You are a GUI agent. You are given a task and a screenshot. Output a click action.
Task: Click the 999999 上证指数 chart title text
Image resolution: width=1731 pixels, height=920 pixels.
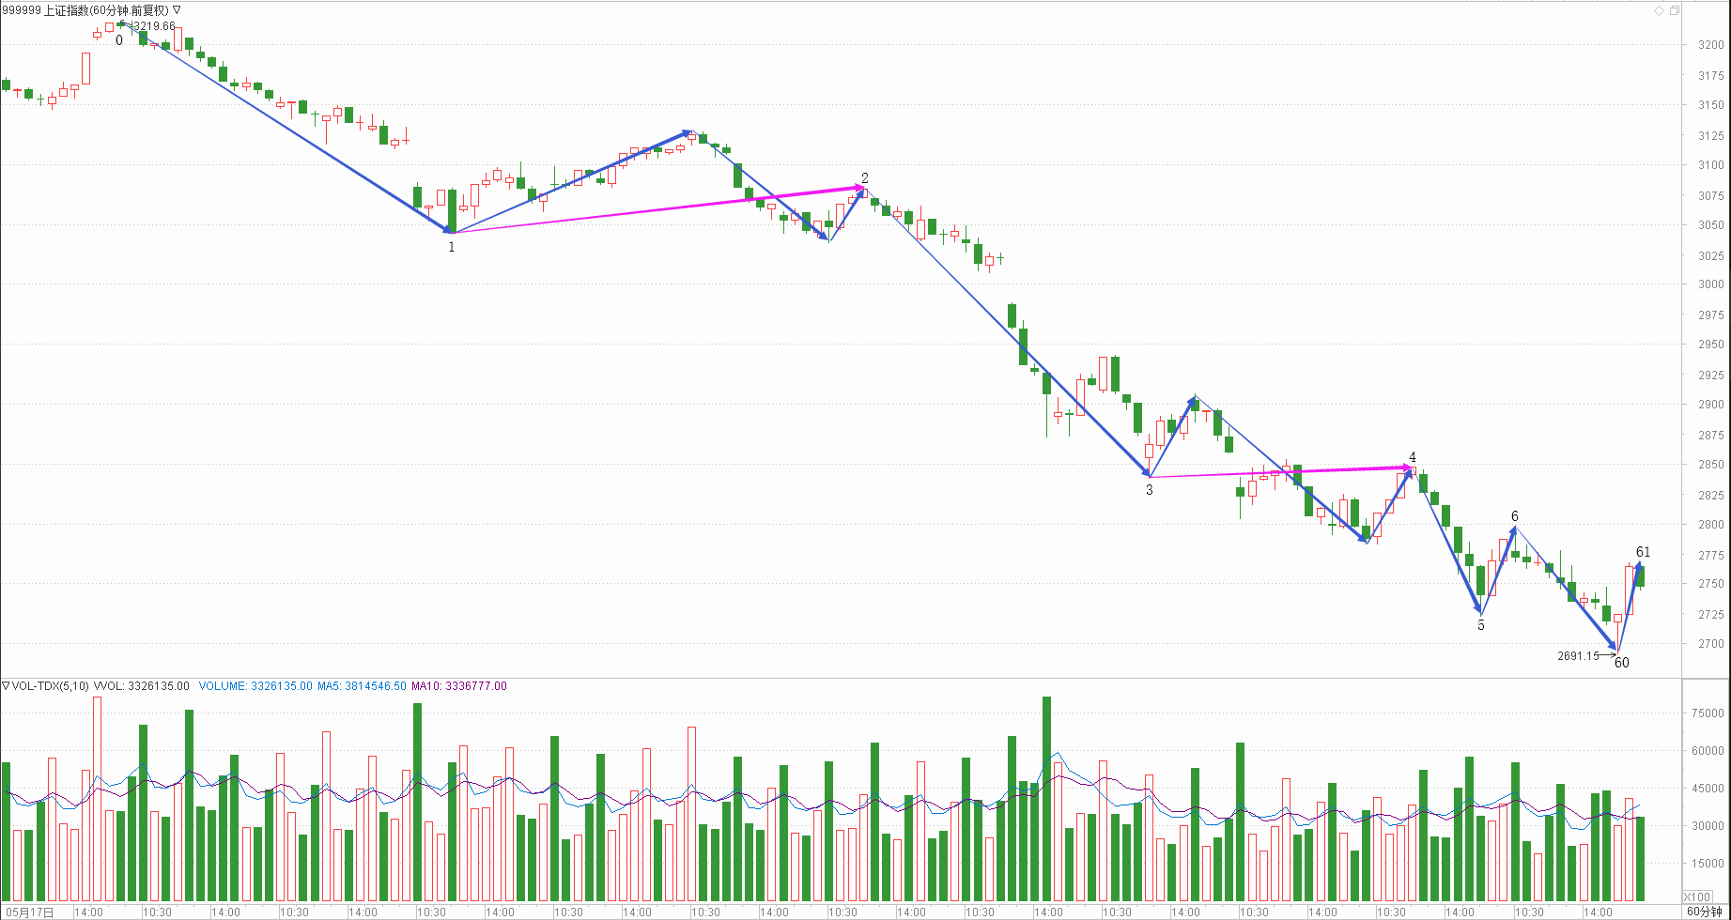[85, 10]
